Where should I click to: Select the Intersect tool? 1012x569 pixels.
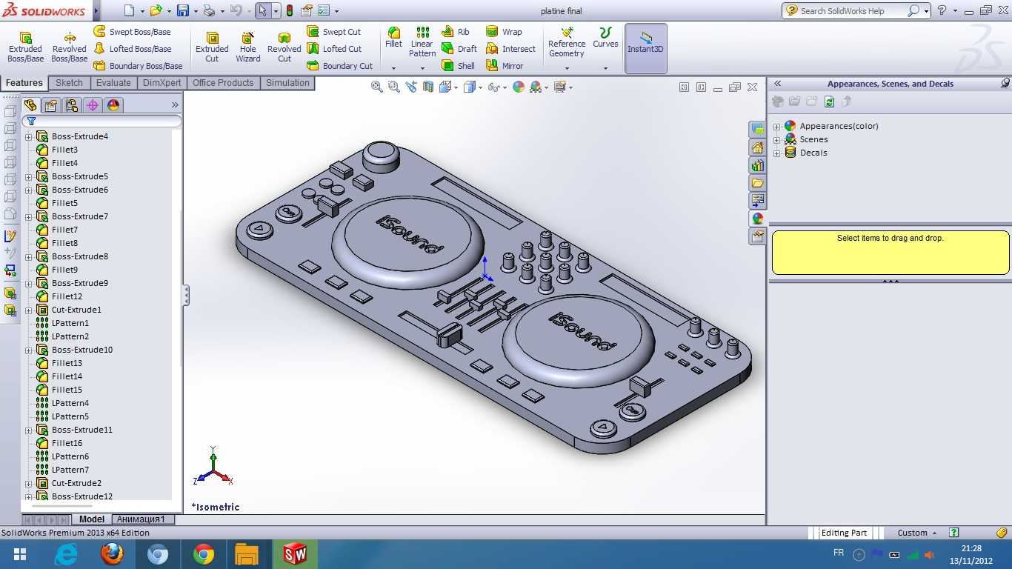click(x=510, y=49)
